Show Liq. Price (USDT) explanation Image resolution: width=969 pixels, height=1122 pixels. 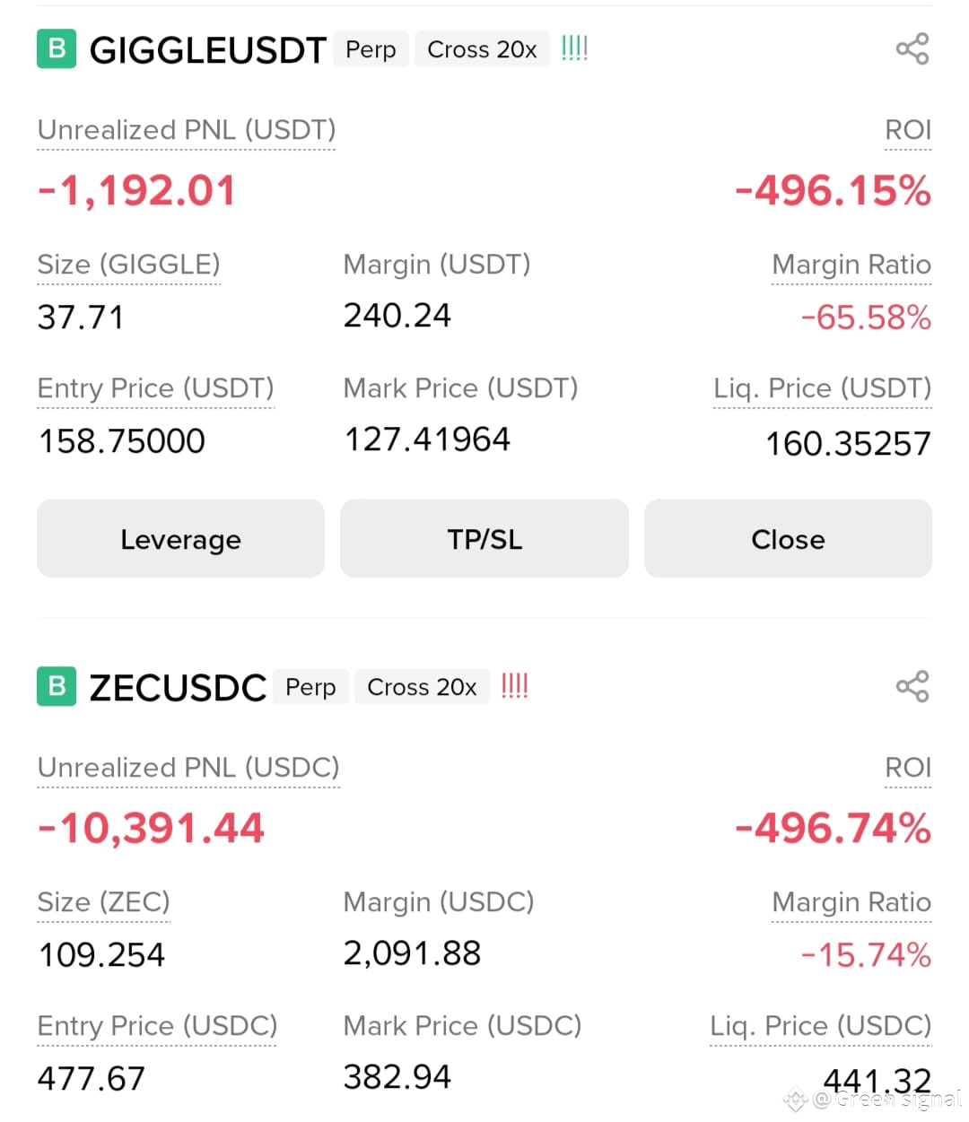(822, 389)
